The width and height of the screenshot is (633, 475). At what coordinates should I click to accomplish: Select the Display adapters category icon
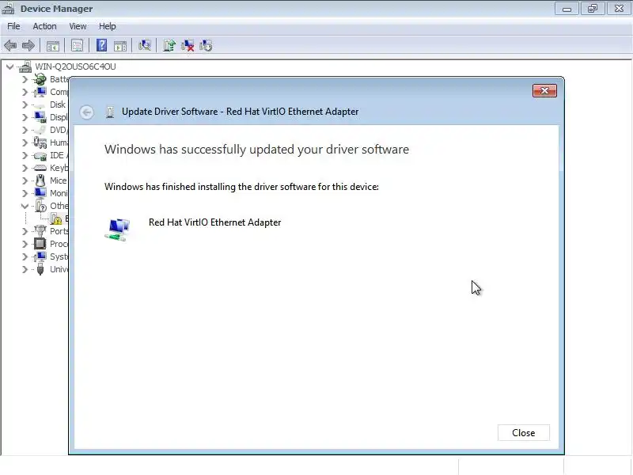pyautogui.click(x=40, y=117)
